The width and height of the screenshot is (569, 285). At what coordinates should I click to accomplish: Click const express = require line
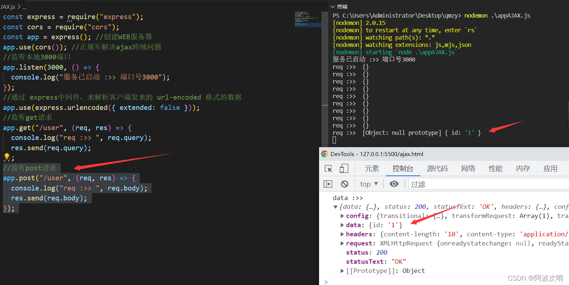(x=73, y=17)
